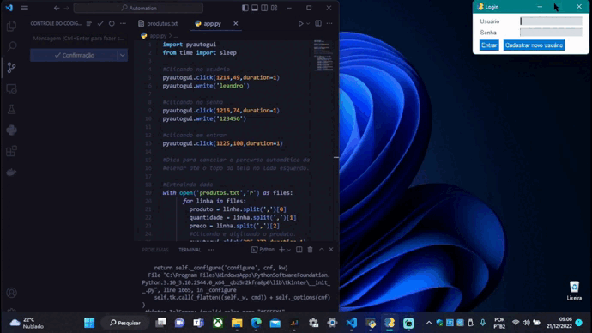Open the Docker view in activity bar
This screenshot has width=592, height=333.
[11, 173]
